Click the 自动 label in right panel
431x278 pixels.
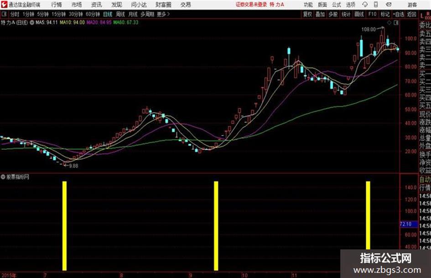[x=425, y=179]
